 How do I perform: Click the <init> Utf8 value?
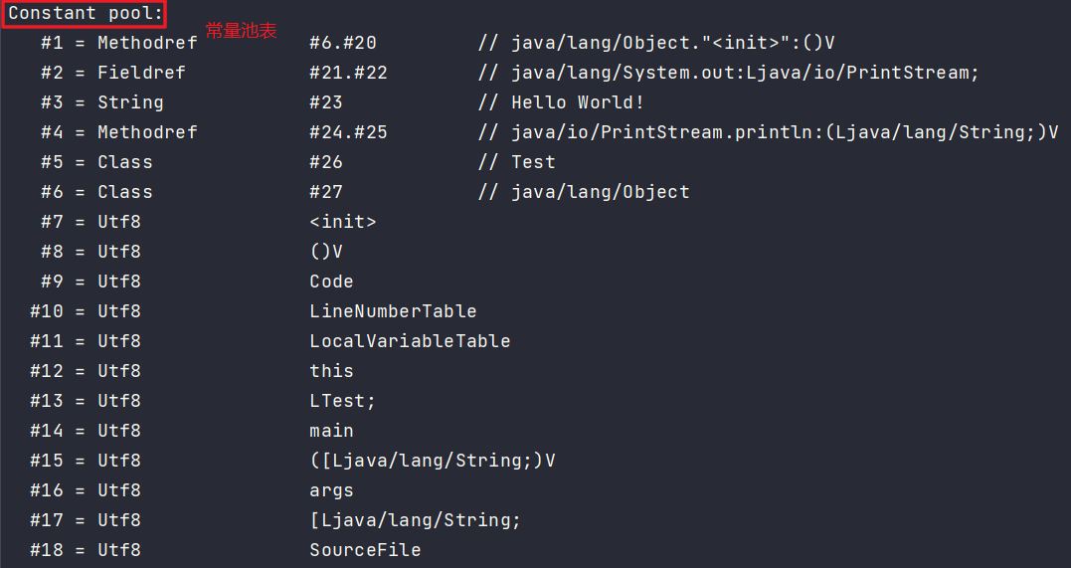click(x=342, y=222)
